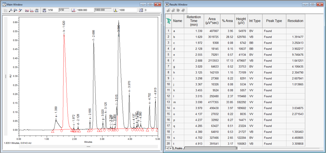Click the peak label t - 4.913 in the chromatogram
The height and width of the screenshot is (153, 326).
click(x=155, y=93)
